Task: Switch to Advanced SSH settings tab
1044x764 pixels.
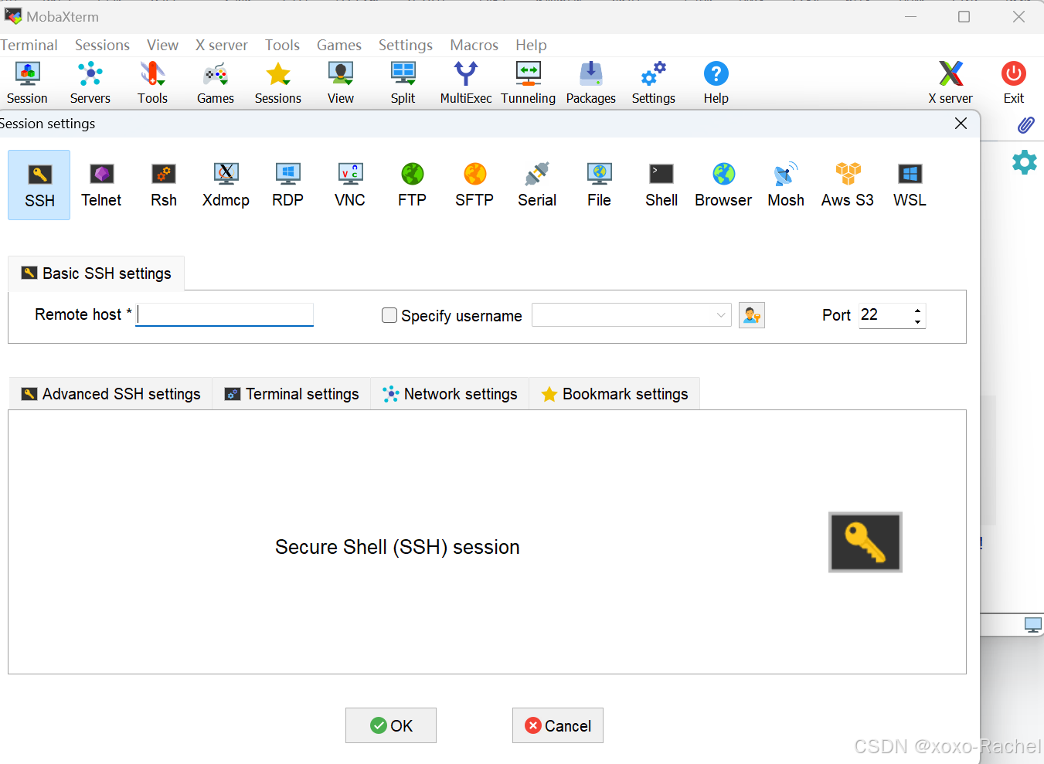Action: pos(111,394)
